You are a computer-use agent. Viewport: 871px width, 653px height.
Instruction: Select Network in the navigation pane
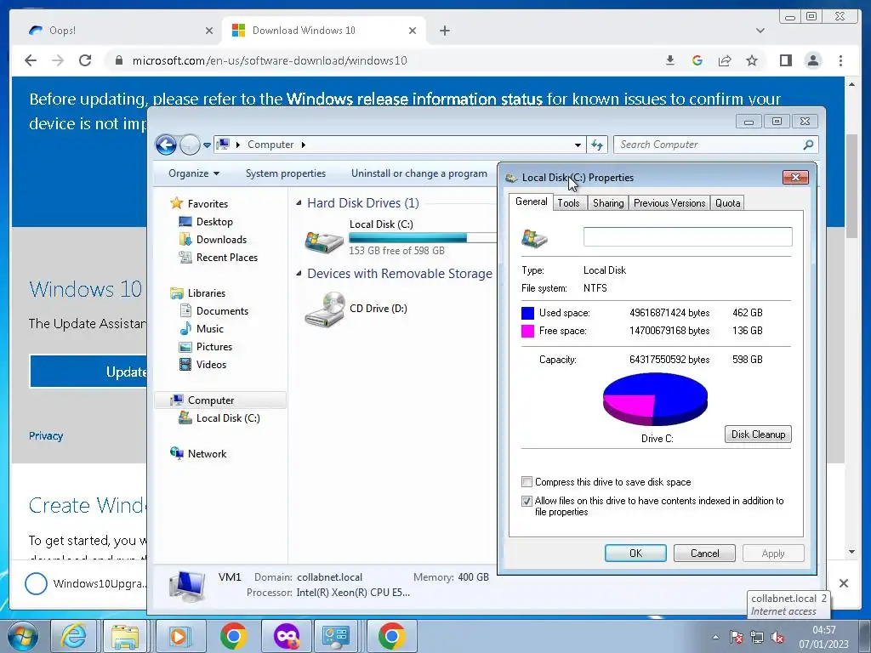click(207, 454)
